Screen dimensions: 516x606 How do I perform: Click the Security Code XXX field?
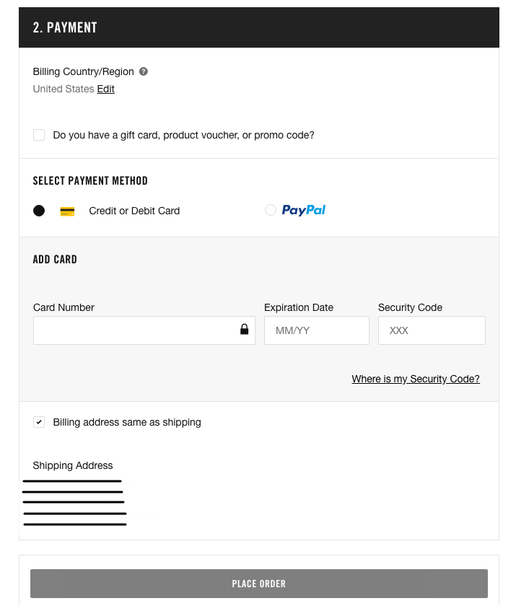click(x=431, y=330)
